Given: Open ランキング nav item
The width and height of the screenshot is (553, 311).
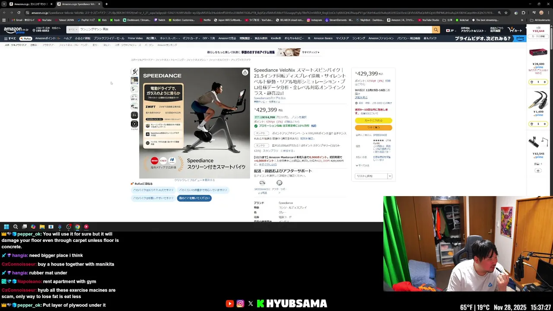Looking at the screenshot, I should pos(359,38).
